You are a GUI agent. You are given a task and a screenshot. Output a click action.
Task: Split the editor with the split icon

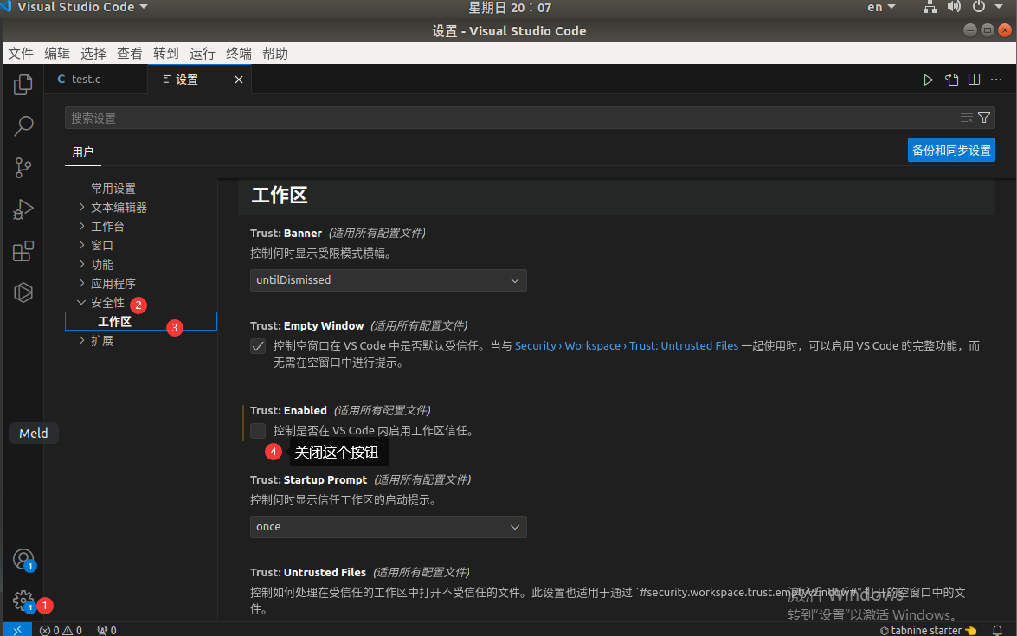click(x=975, y=80)
